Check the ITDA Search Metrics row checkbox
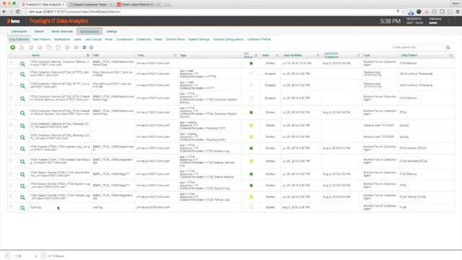The image size is (462, 260). 11,174
